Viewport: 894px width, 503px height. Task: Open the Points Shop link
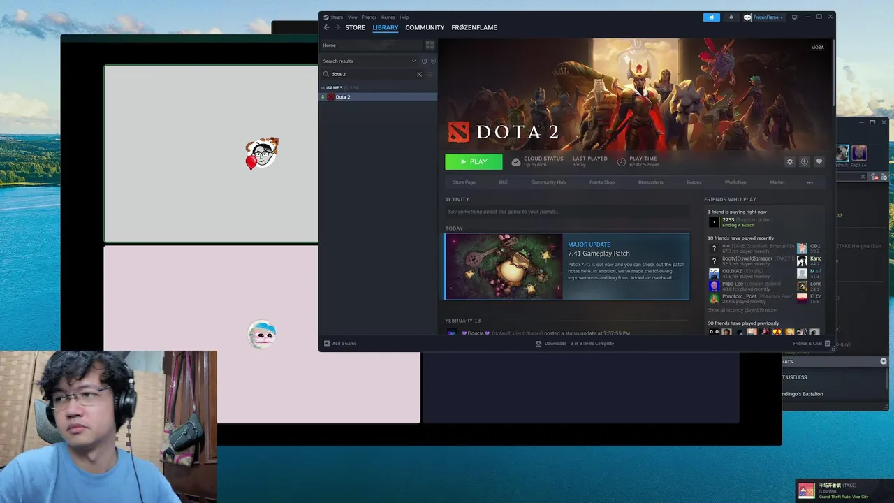602,182
